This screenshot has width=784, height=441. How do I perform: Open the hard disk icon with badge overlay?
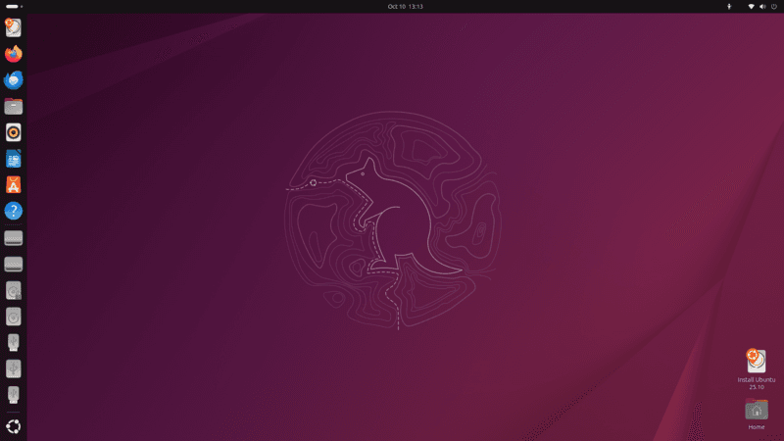[14, 290]
